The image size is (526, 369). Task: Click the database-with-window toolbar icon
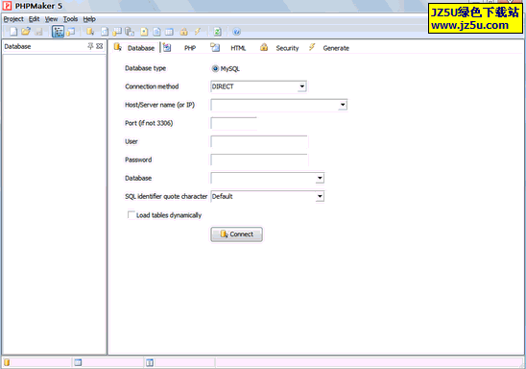point(71,32)
